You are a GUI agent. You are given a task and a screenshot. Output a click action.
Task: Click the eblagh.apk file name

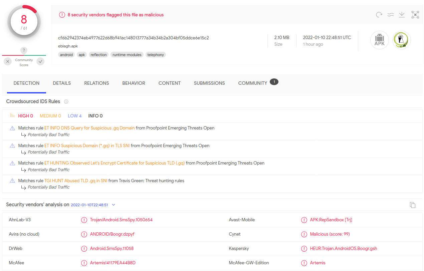coord(68,46)
